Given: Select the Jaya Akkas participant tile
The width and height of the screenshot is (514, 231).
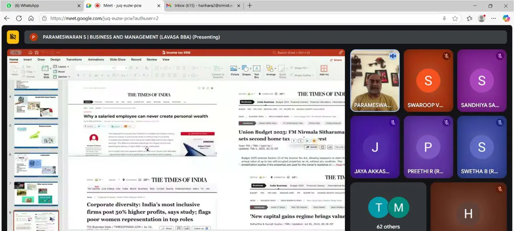Looking at the screenshot, I should point(375,147).
